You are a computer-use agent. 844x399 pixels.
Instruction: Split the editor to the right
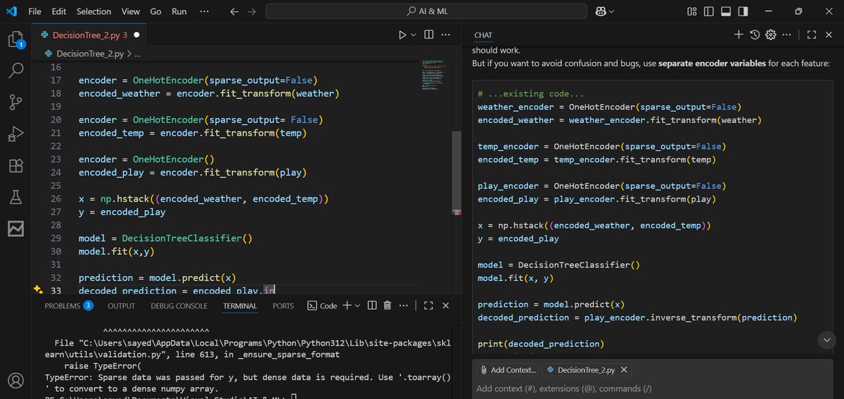point(429,34)
